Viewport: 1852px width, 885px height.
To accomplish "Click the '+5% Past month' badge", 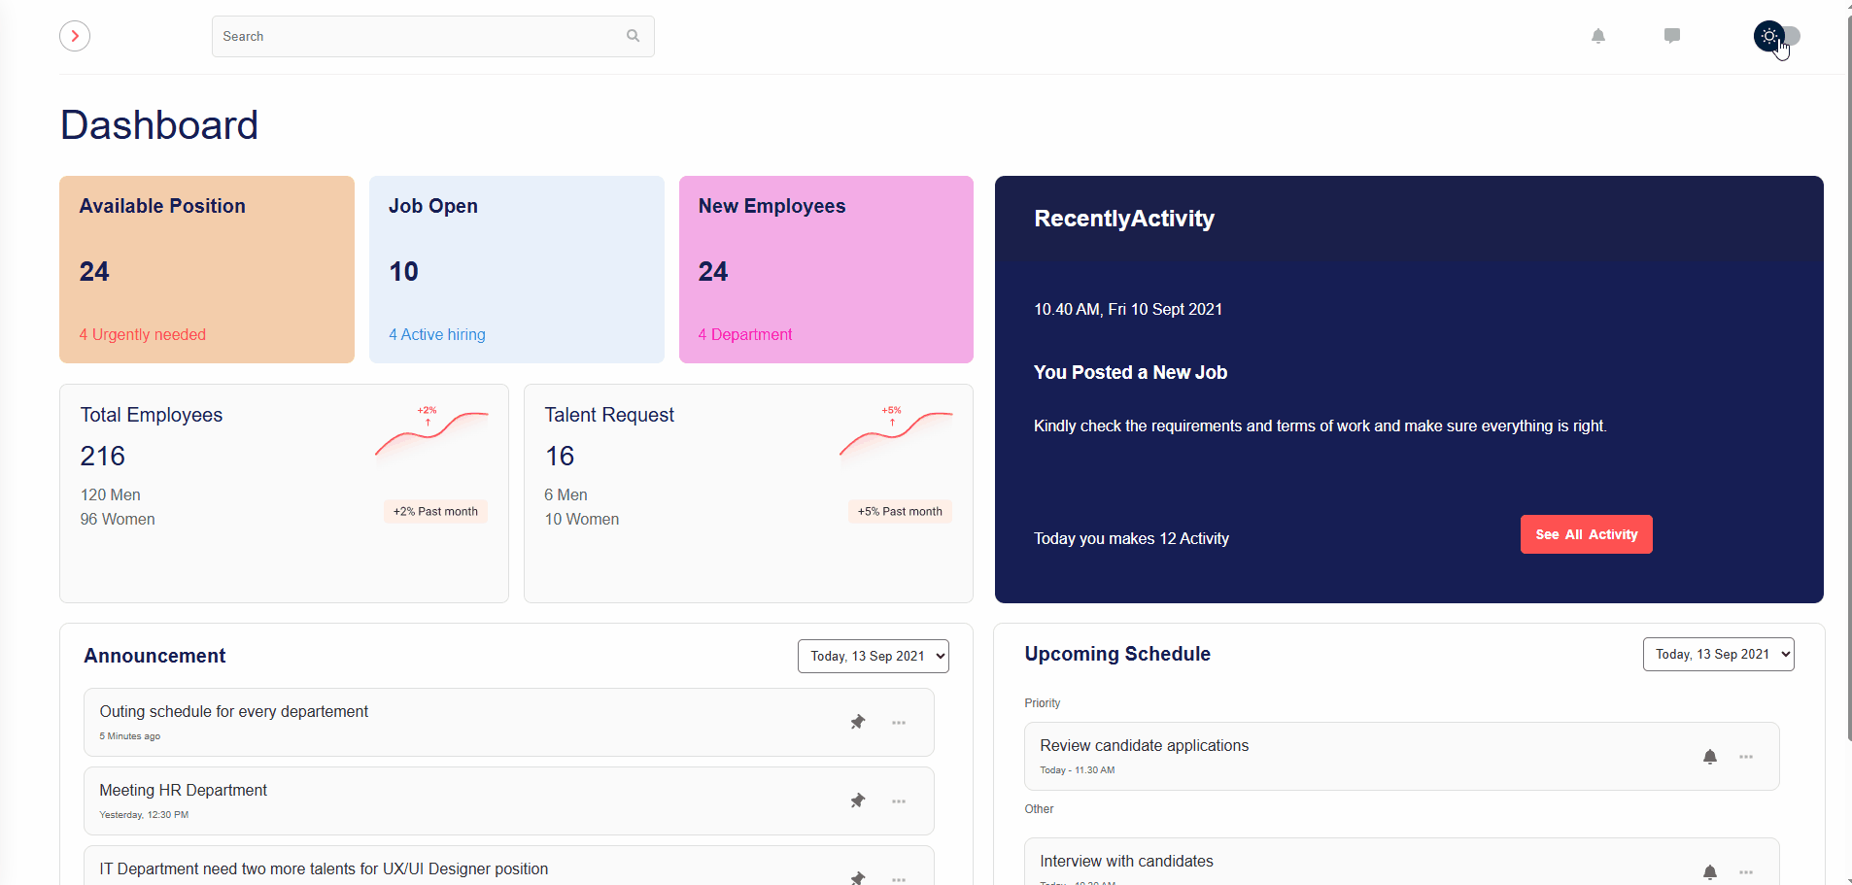I will pyautogui.click(x=900, y=511).
